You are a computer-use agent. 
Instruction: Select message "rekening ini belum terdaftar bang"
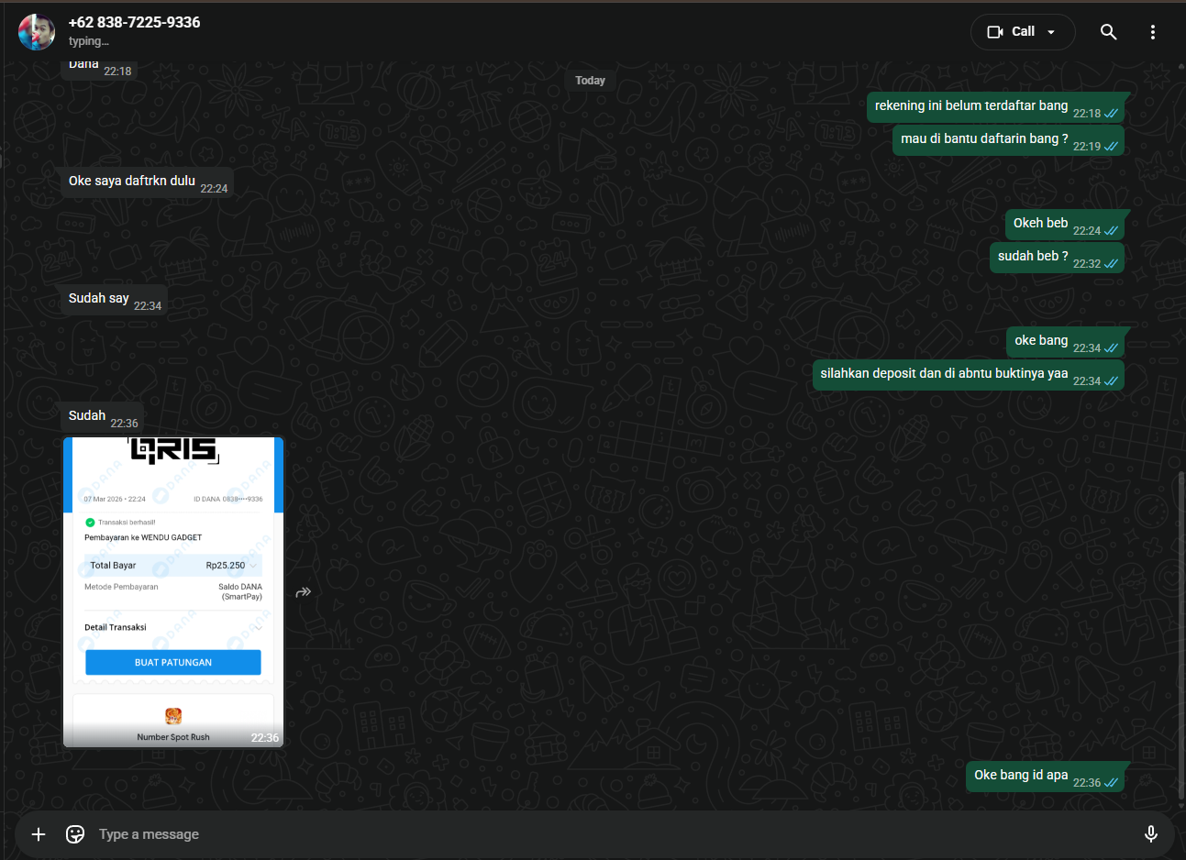point(995,107)
